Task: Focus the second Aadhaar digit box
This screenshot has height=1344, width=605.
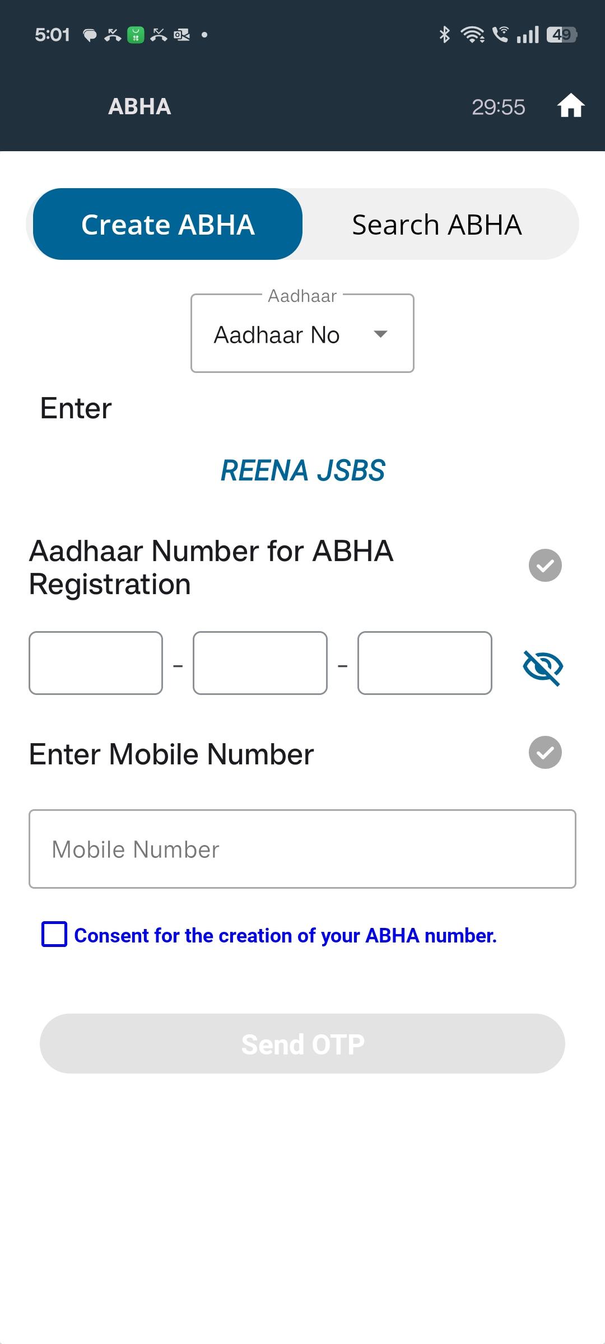Action: (260, 663)
